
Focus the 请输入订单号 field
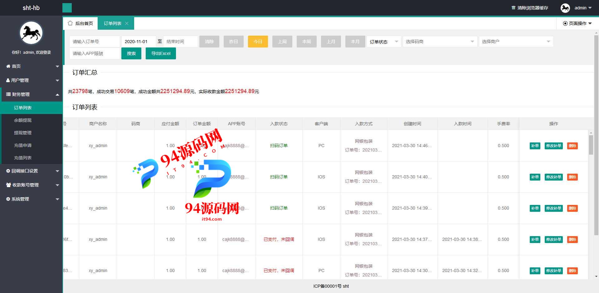95,42
